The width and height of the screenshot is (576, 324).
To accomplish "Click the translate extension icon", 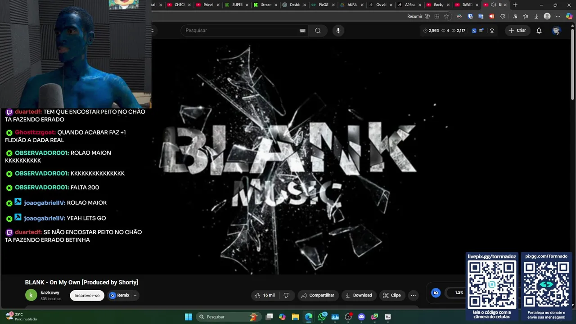I will click(481, 16).
